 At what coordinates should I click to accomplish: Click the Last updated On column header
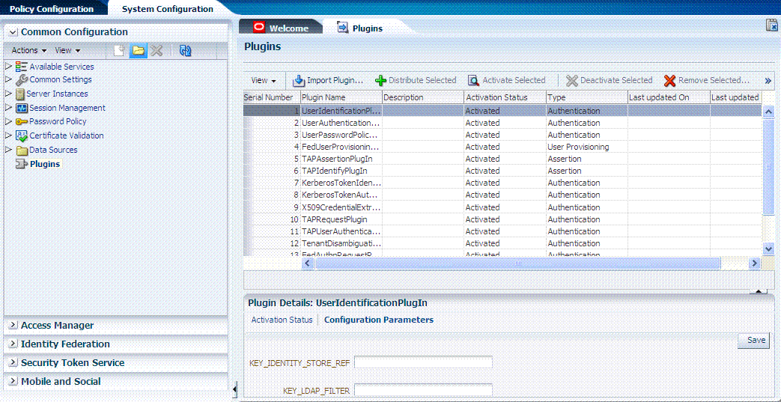pos(669,97)
